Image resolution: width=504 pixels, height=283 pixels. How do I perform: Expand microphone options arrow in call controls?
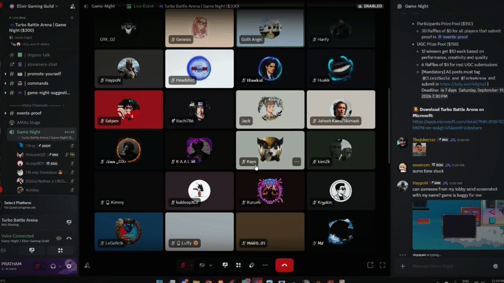click(192, 265)
